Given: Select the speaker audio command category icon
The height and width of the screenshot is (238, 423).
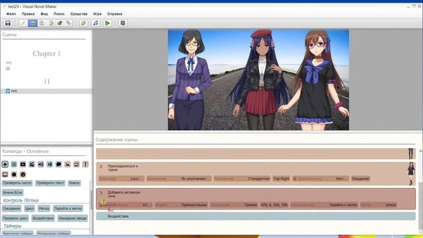Looking at the screenshot, I should click(41, 165).
